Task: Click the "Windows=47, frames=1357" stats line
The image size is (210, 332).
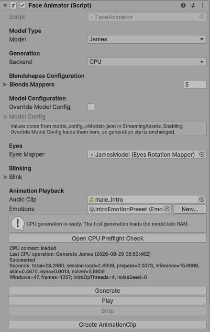Action: [78, 277]
